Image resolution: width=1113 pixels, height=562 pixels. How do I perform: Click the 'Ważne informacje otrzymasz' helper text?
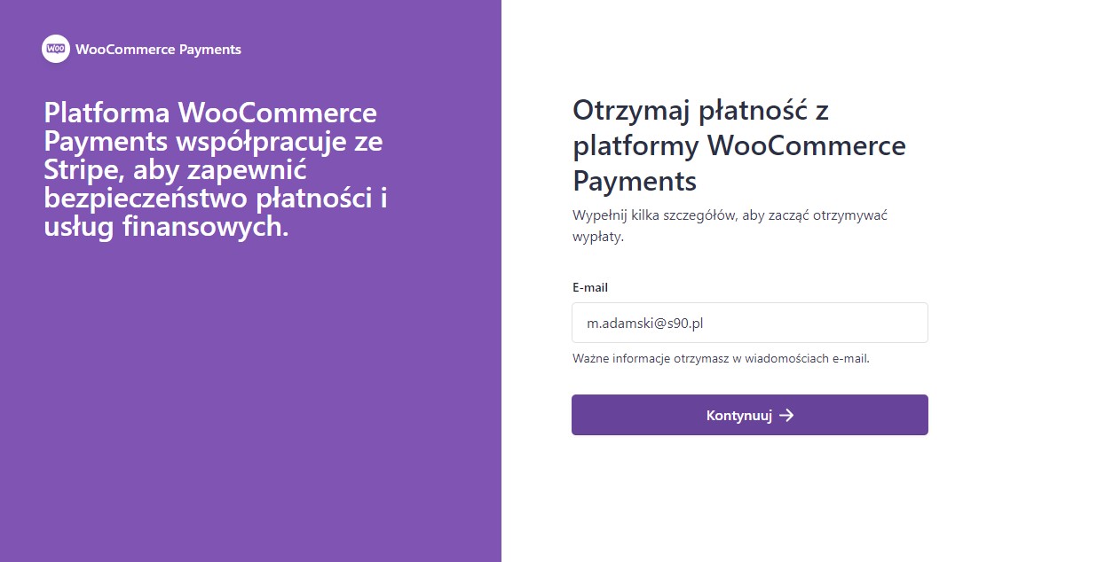pos(721,359)
